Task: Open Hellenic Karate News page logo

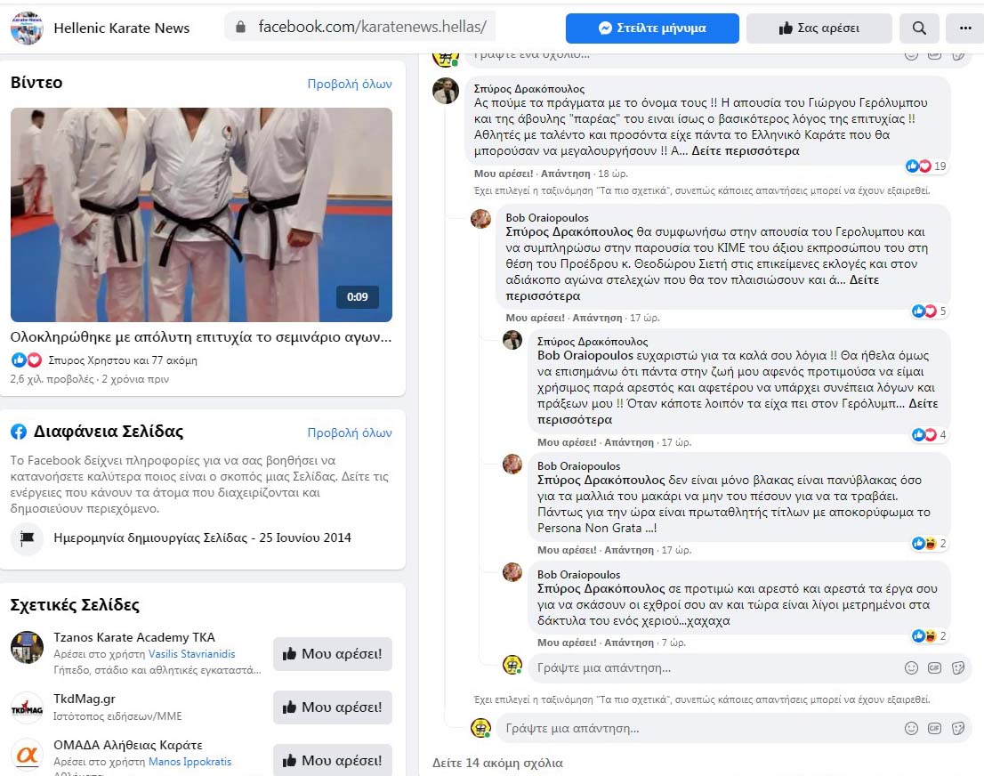Action: point(27,28)
